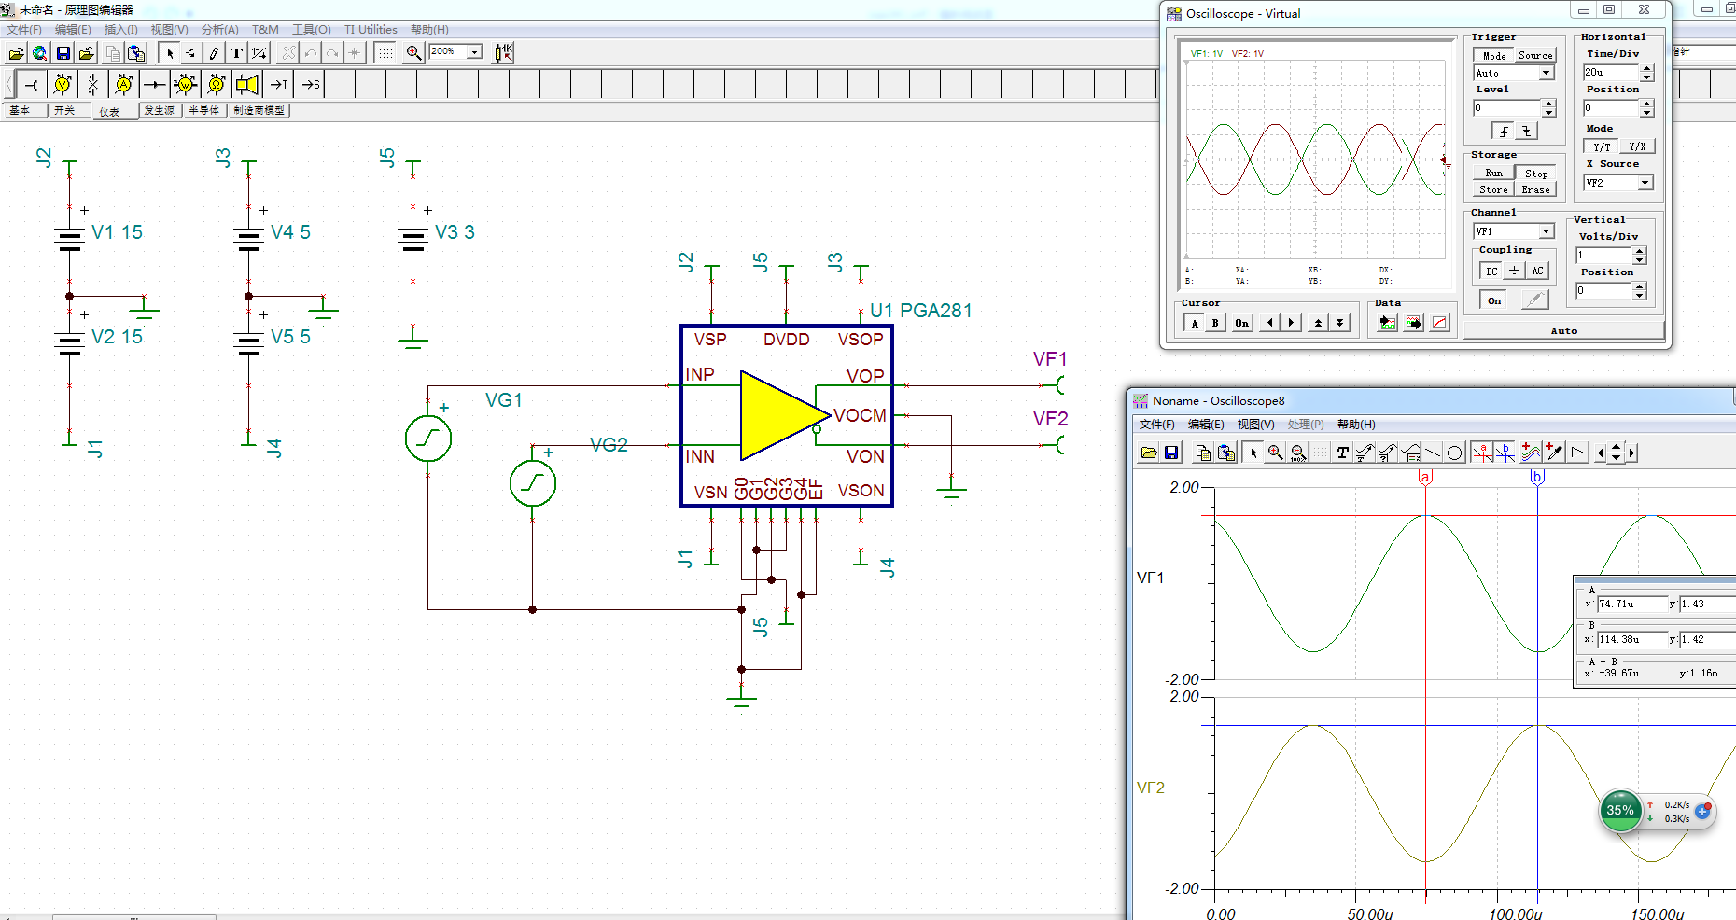Screen dimensions: 1736x920
Task: Increase the Time/Div spinner value
Action: click(1646, 68)
